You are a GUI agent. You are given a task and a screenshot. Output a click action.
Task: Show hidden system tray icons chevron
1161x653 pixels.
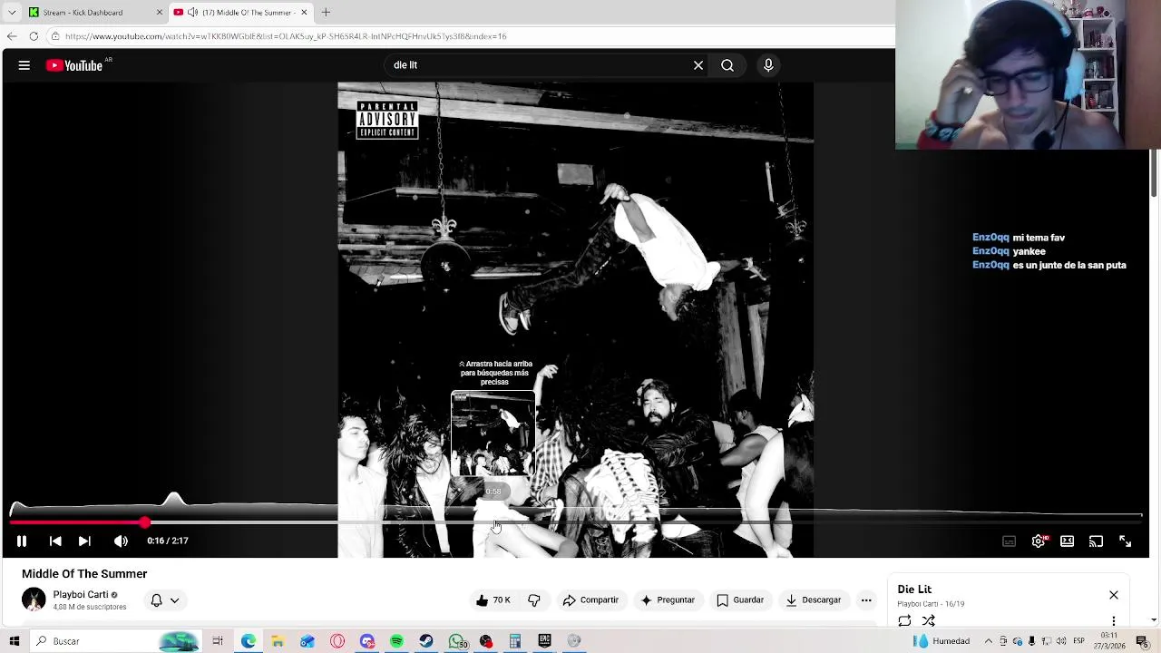[x=989, y=641]
